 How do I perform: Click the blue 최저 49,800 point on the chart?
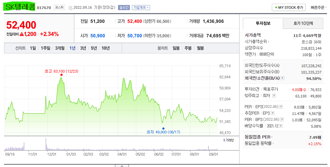click(x=163, y=128)
